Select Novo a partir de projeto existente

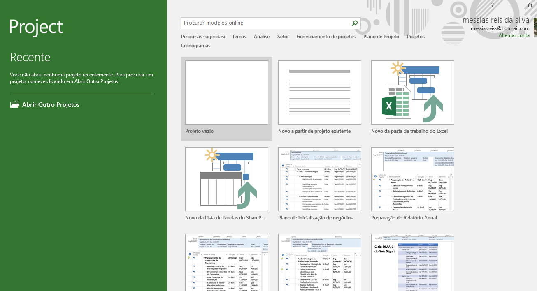(319, 92)
